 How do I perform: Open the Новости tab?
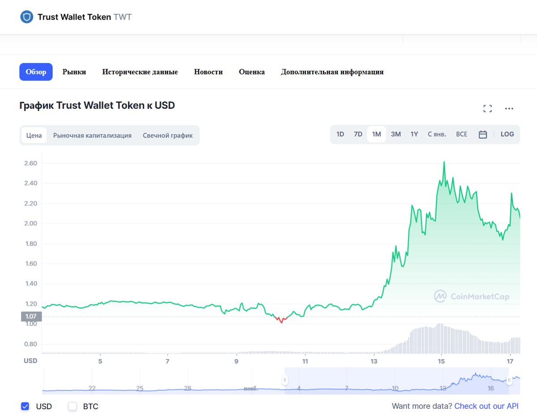[x=209, y=72]
